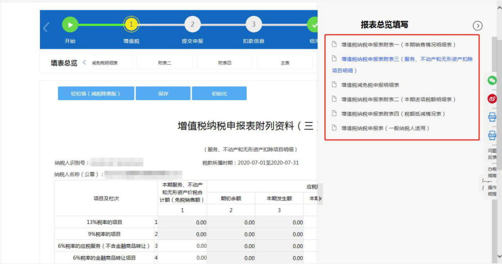Click step 2 提交申报 circle

coord(192,24)
